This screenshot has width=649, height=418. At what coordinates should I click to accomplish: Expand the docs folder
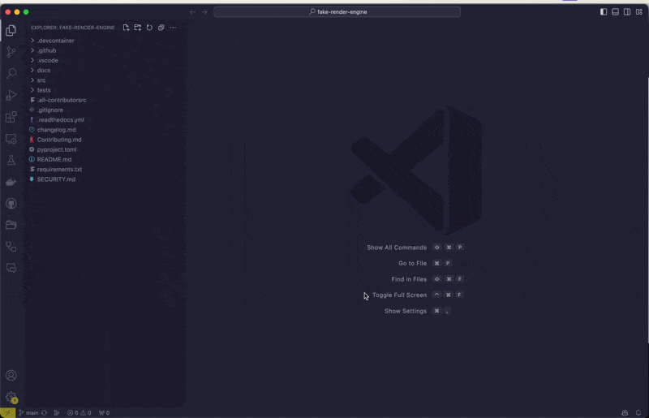point(105,71)
